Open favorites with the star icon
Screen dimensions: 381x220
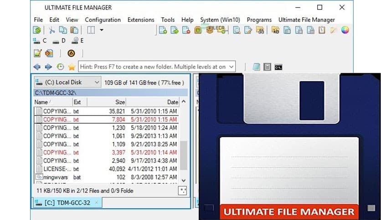(72, 67)
